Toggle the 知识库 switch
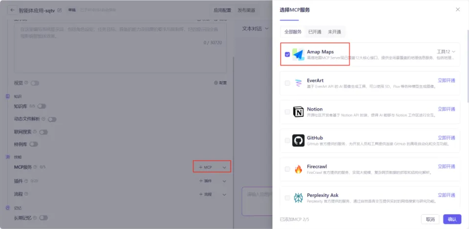469x229 pixels. tap(42, 106)
